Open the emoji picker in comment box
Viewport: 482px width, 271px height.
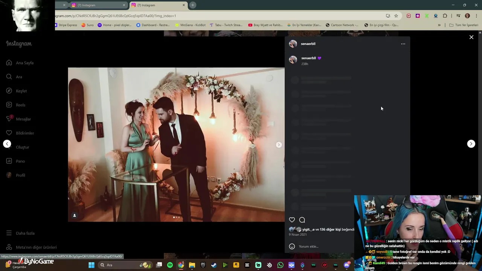pyautogui.click(x=292, y=247)
